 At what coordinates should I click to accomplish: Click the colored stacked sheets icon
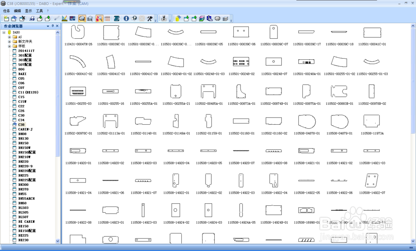click(x=202, y=18)
